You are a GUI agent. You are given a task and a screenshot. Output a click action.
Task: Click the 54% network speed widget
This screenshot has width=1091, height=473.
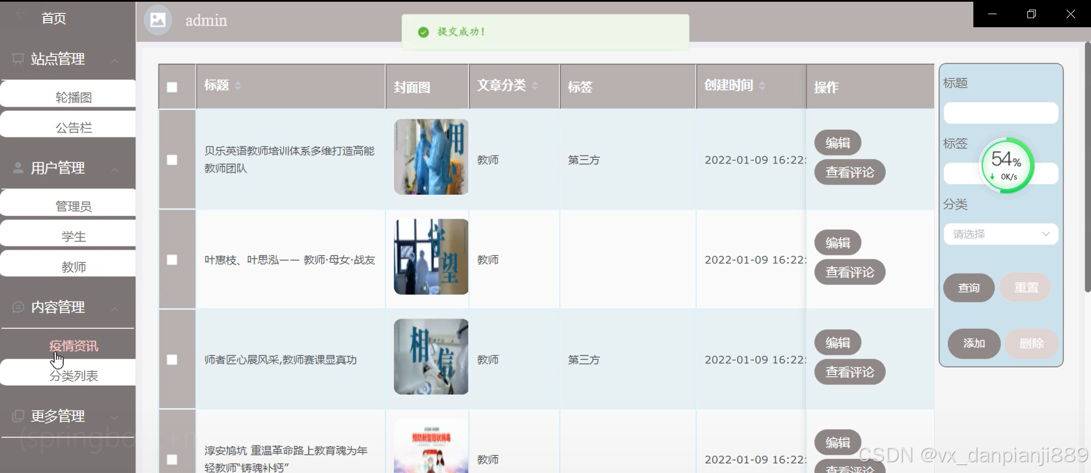coord(1007,165)
